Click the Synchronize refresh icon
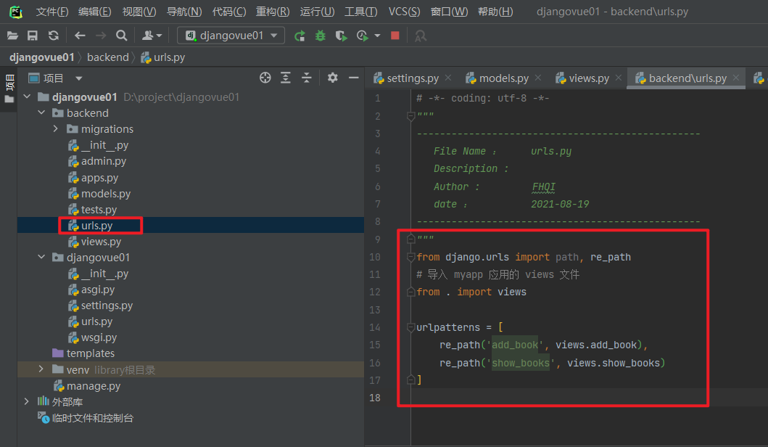Viewport: 768px width, 447px height. [54, 36]
